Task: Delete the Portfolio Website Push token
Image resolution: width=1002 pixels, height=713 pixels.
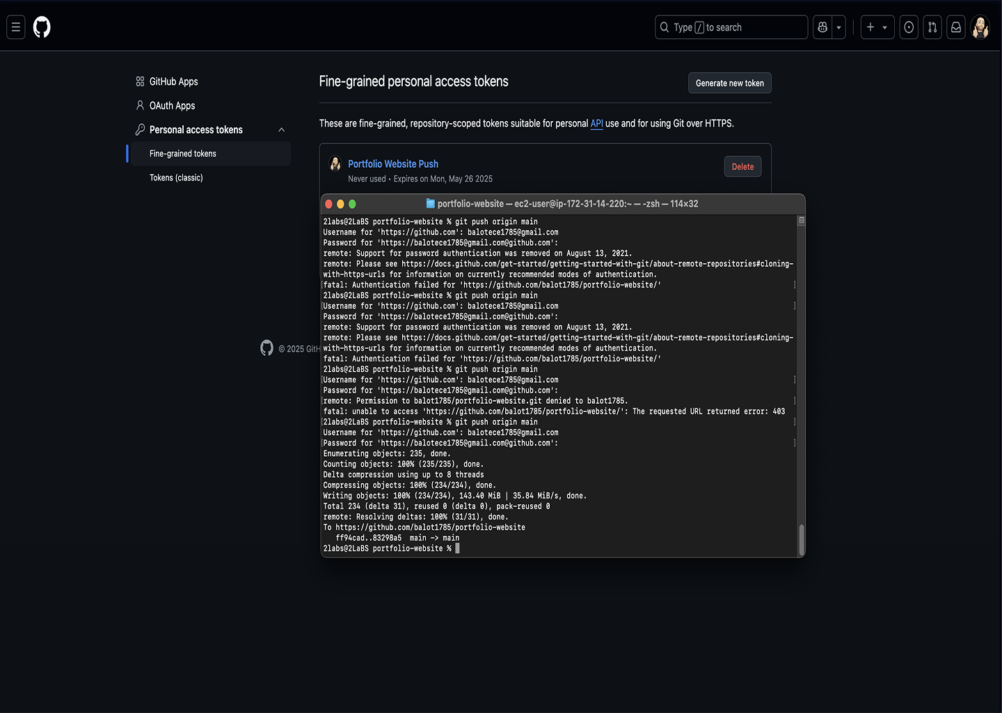Action: coord(742,166)
